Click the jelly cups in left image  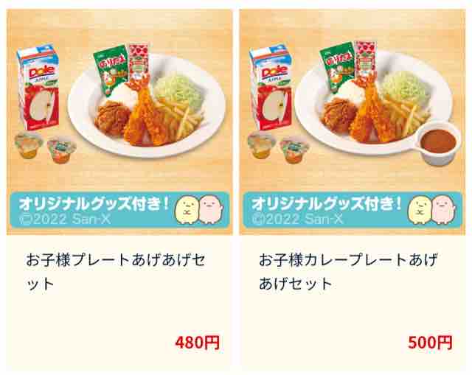tap(45, 148)
